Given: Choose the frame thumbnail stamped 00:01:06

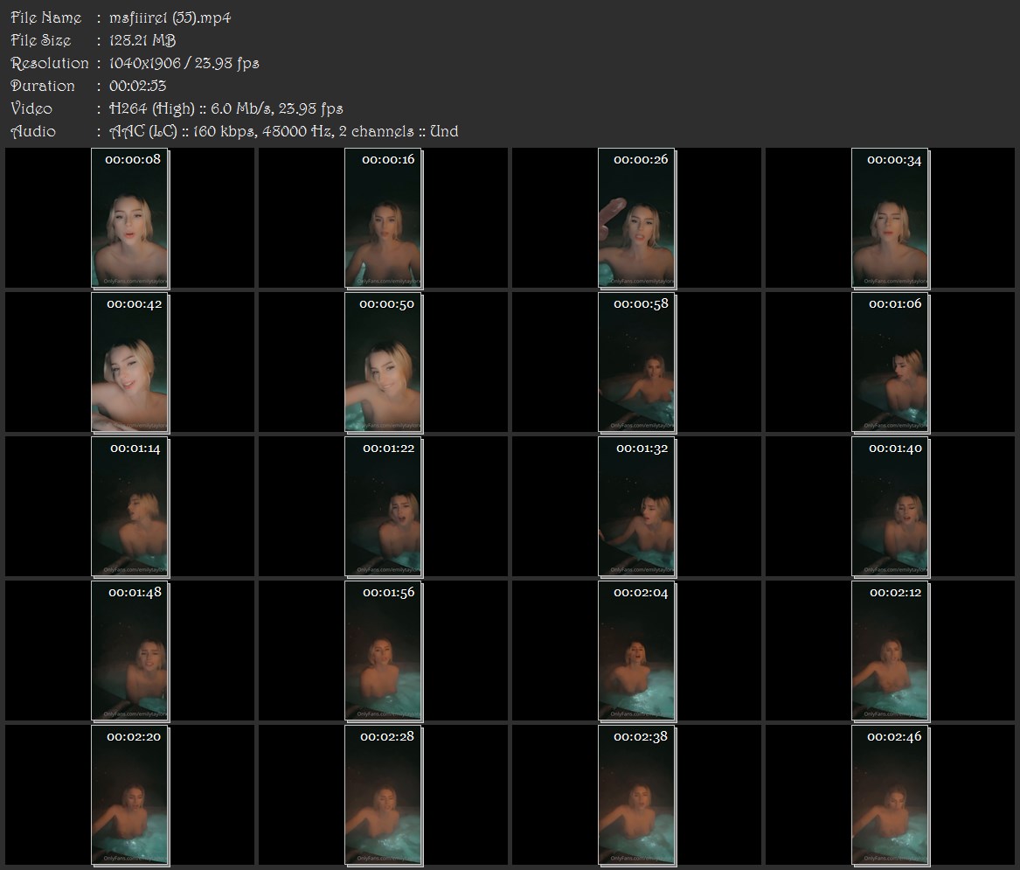Looking at the screenshot, I should [x=891, y=362].
